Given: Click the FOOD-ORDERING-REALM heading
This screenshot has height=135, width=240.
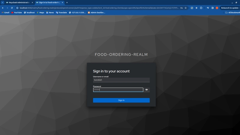Looking at the screenshot, I should [121, 55].
